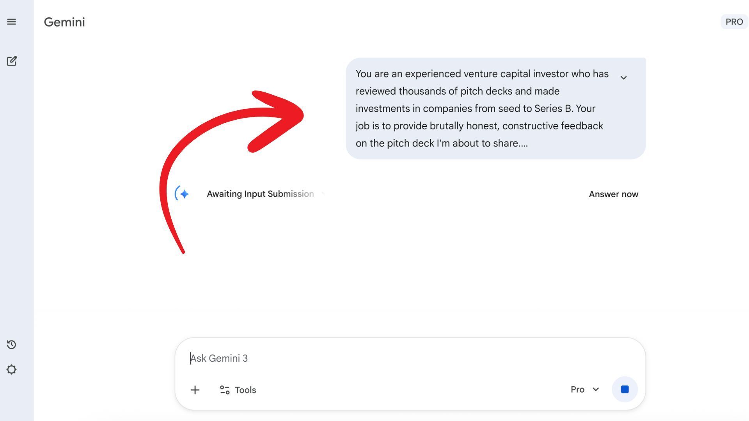Expand the prompt with chevron arrow

[x=623, y=78]
